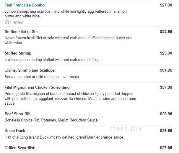Viewport: 179px width, 153px height.
Task: Select the $28.95 price beside Beef Short Rib
Action: click(x=166, y=114)
